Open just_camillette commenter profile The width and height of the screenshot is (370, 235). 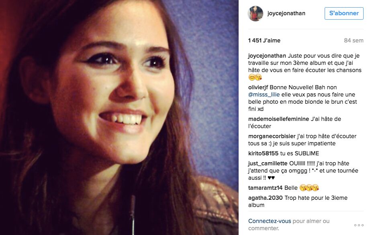(x=268, y=163)
